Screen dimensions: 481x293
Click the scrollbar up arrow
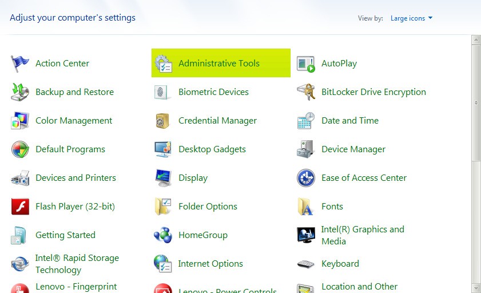pyautogui.click(x=476, y=40)
